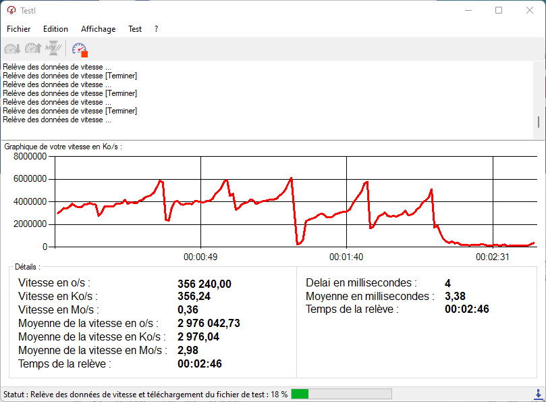This screenshot has width=546, height=402.
Task: Click the app icon in the title bar
Action: [x=11, y=10]
